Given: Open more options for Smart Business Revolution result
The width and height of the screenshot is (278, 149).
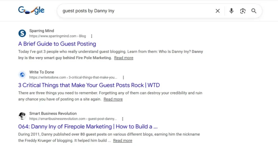Looking at the screenshot, I should (x=122, y=119).
